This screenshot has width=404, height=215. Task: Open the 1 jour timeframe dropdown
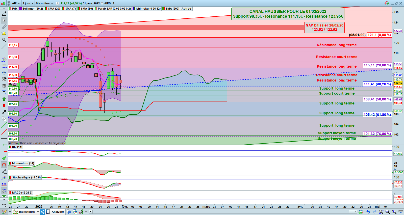28,3
